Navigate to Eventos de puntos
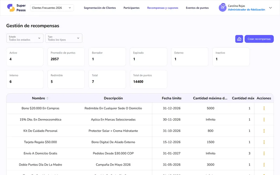 tap(197, 8)
